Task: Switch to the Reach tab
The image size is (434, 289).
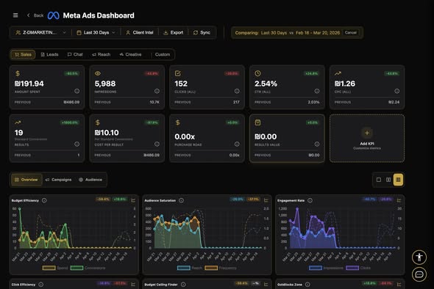Action: [x=101, y=54]
